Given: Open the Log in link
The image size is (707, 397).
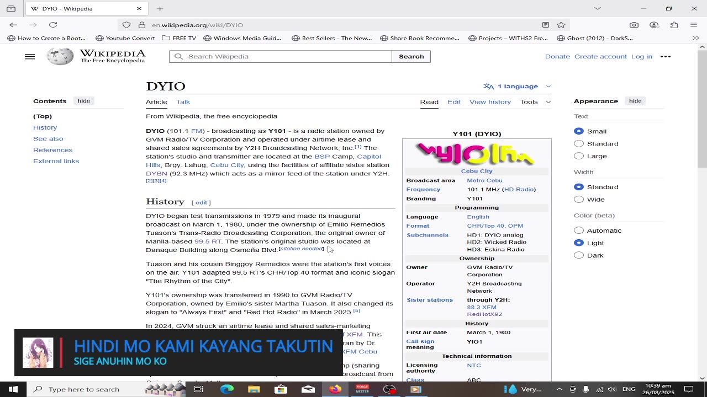Looking at the screenshot, I should (x=642, y=56).
